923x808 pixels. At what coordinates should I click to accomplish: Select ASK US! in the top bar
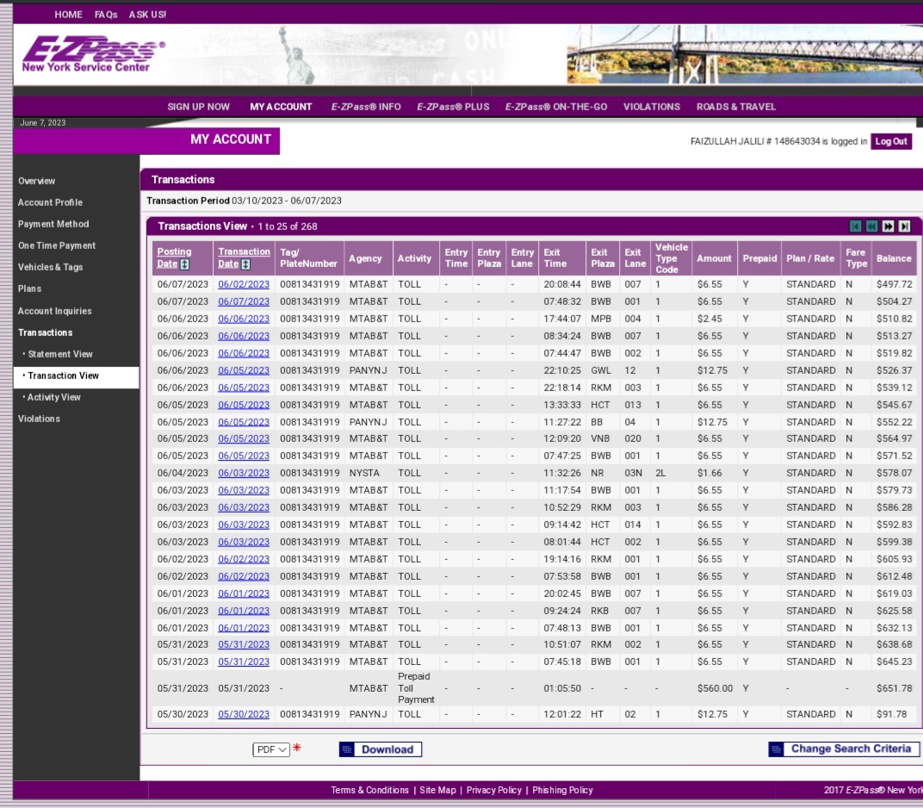pos(148,14)
